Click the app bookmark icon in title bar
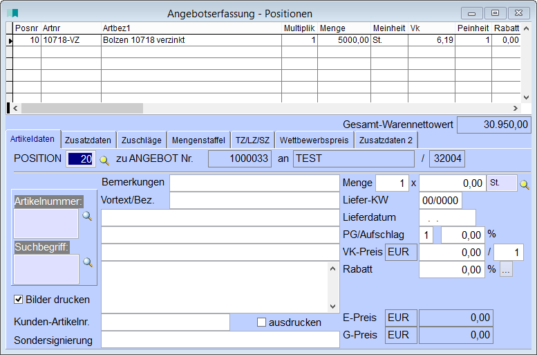 [x=12, y=13]
